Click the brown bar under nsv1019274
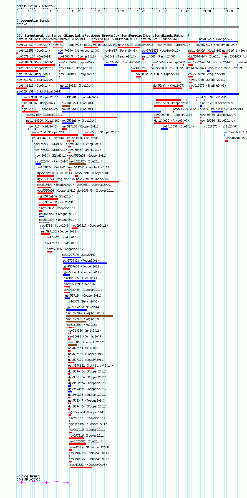 click(66, 106)
